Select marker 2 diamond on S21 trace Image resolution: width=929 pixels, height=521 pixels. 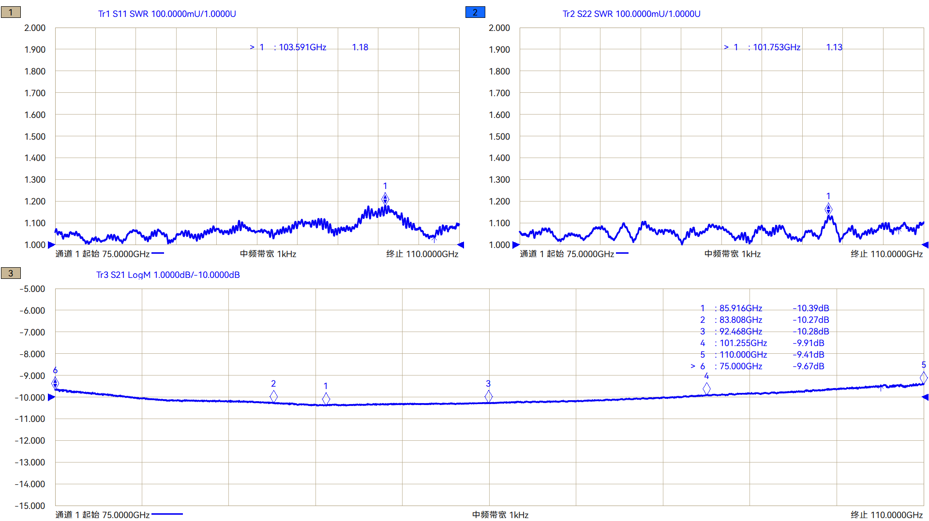coord(273,396)
